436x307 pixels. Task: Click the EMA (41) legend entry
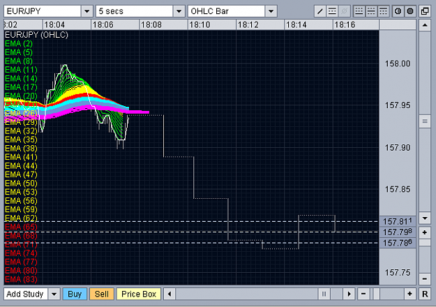tap(21, 157)
